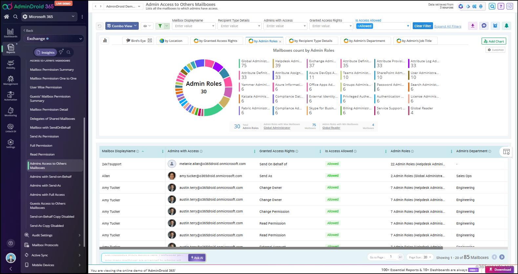518x274 pixels.
Task: Open the Management sidebar section
Action: pos(10,80)
